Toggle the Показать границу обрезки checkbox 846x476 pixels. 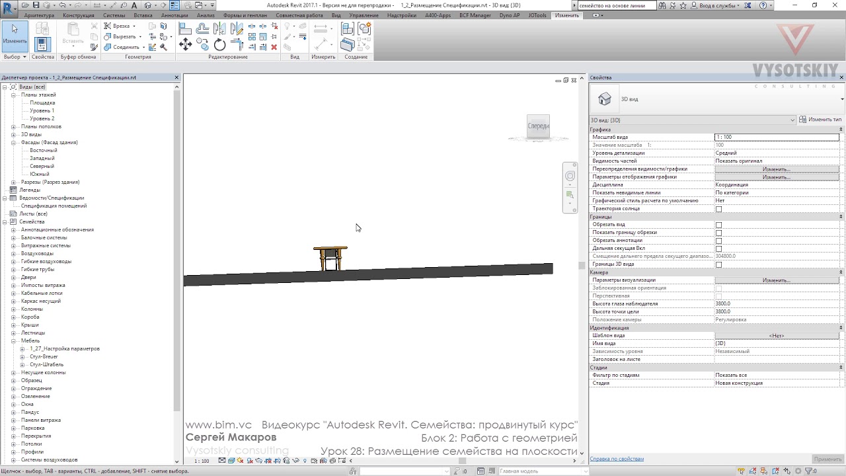tap(718, 233)
